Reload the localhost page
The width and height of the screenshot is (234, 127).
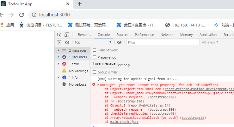pos(22,15)
